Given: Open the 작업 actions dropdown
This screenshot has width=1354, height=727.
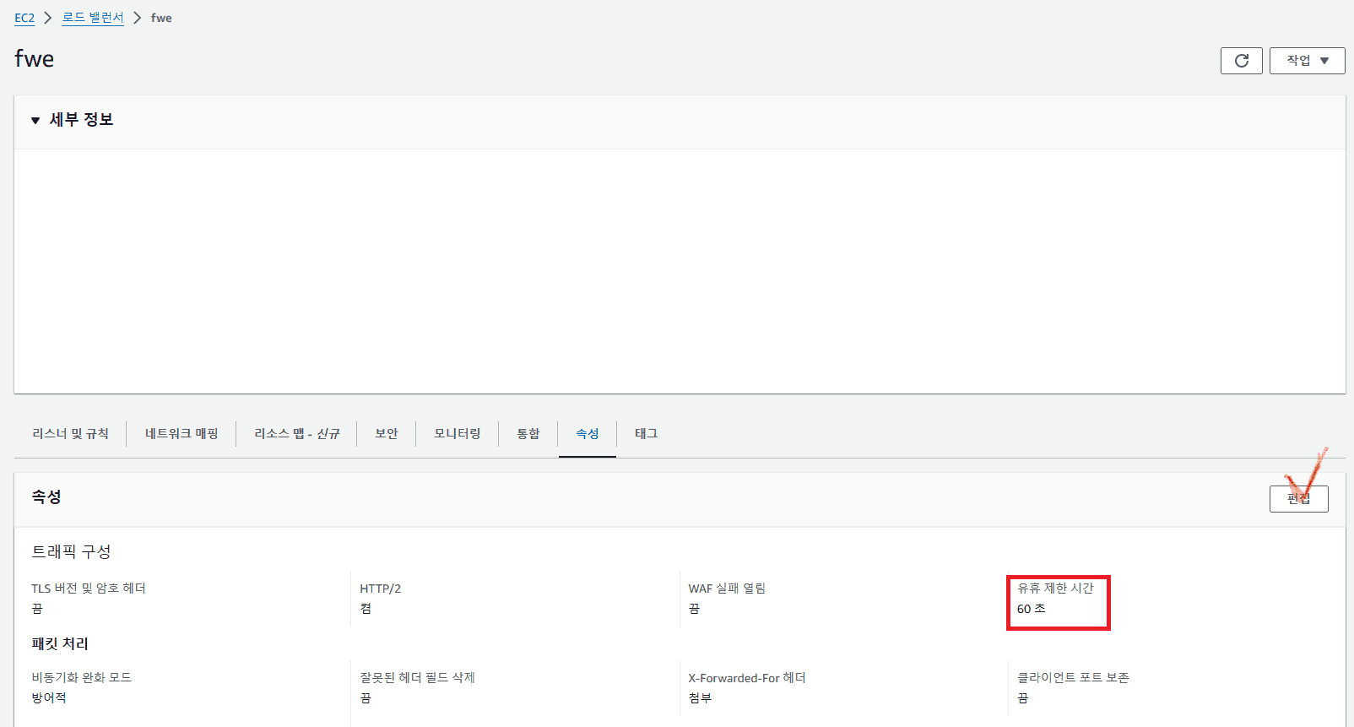Looking at the screenshot, I should (1307, 61).
